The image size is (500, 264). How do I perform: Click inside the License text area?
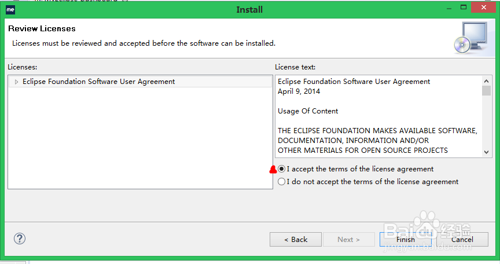tap(376, 116)
